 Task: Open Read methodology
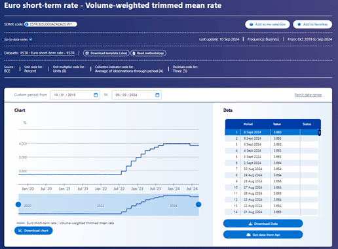[148, 53]
